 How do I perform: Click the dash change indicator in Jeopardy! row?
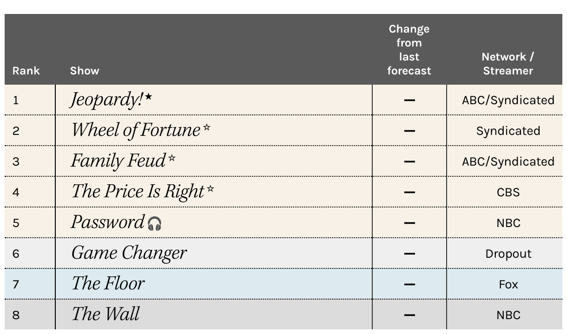coord(409,100)
